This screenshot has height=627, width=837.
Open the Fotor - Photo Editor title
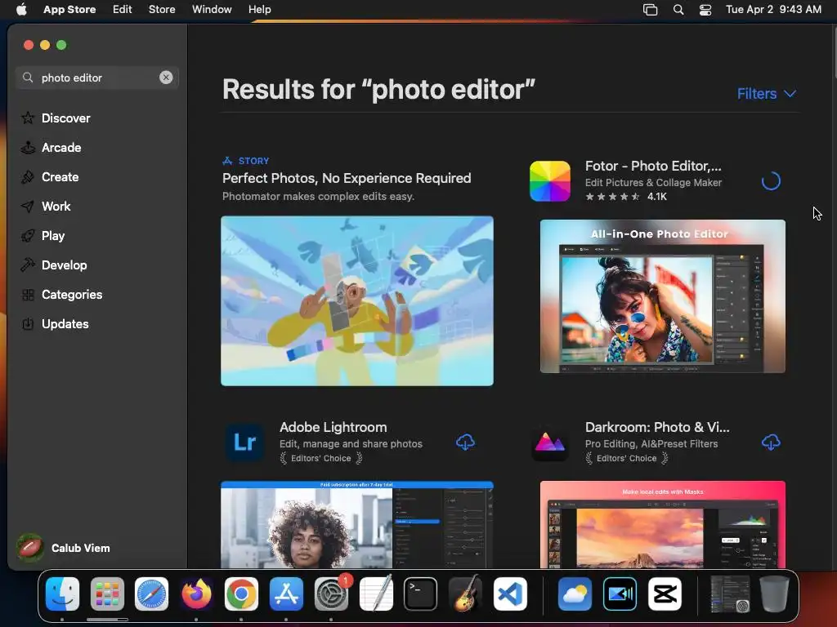[653, 166]
